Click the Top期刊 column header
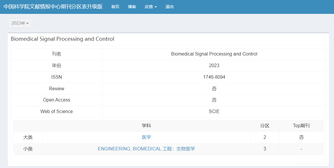The height and width of the screenshot is (168, 334). tap(301, 126)
